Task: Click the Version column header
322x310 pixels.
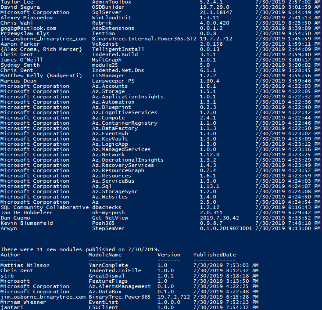Action: (x=168, y=255)
